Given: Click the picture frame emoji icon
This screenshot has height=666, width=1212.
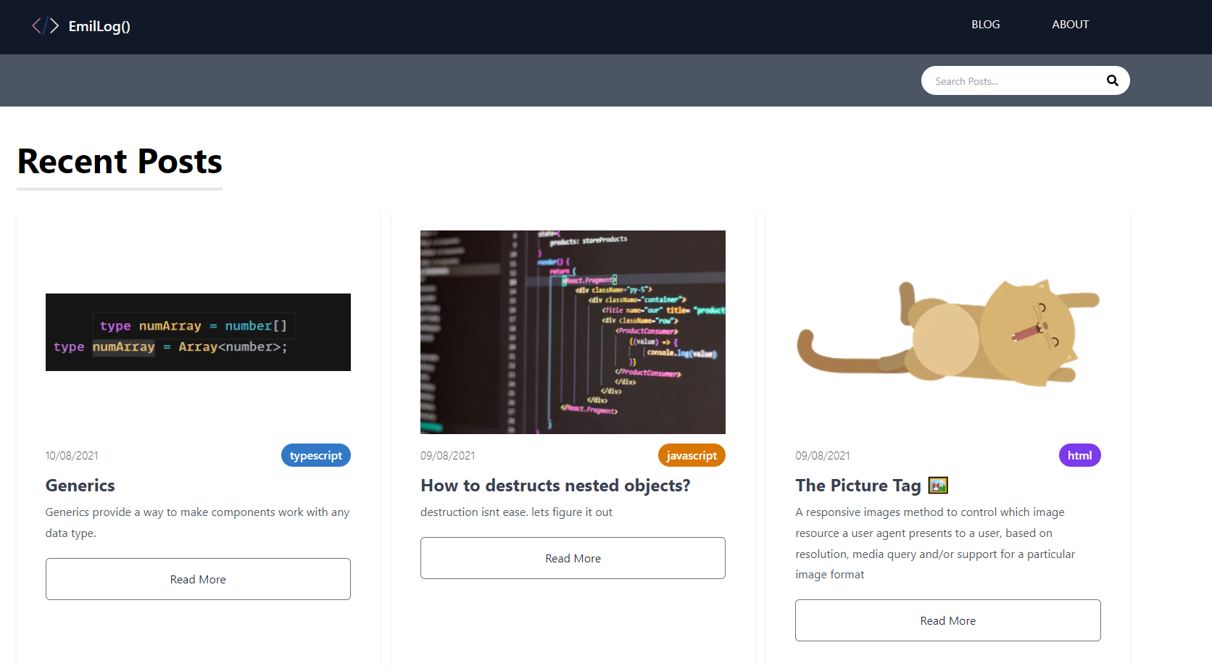Looking at the screenshot, I should coord(938,485).
